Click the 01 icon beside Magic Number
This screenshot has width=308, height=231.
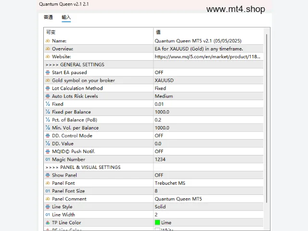click(48, 159)
